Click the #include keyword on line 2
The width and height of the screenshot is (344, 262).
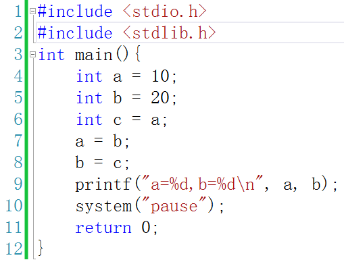coord(75,33)
